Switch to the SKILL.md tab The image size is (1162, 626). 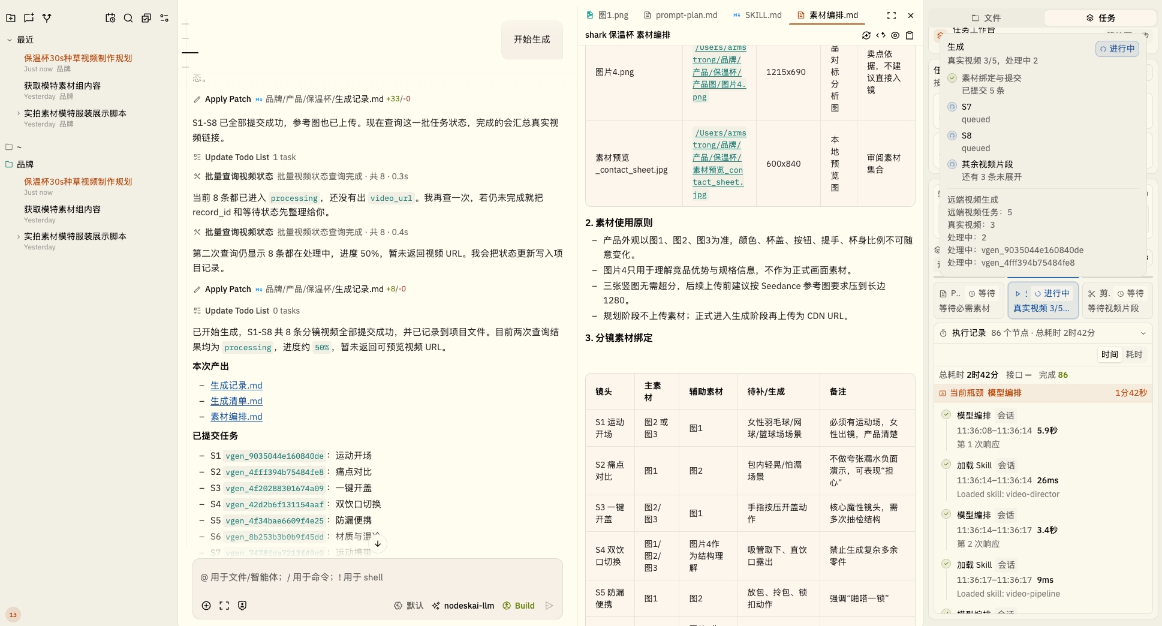click(757, 15)
